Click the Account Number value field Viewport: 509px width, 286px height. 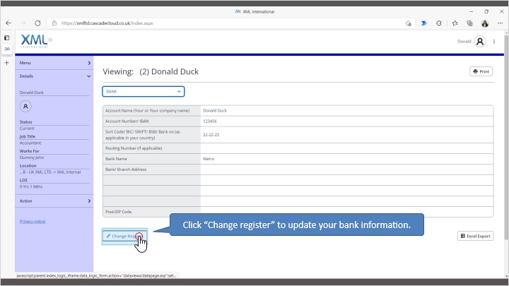coord(346,121)
